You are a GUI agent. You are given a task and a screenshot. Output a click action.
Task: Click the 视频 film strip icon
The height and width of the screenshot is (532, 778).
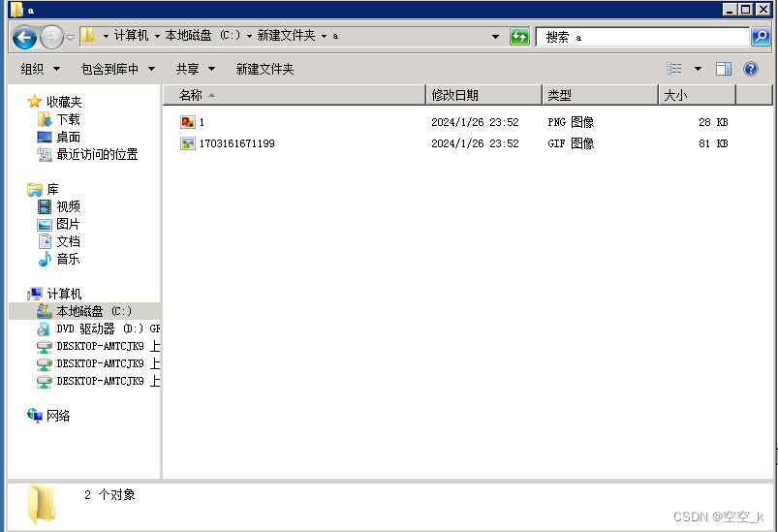[45, 207]
